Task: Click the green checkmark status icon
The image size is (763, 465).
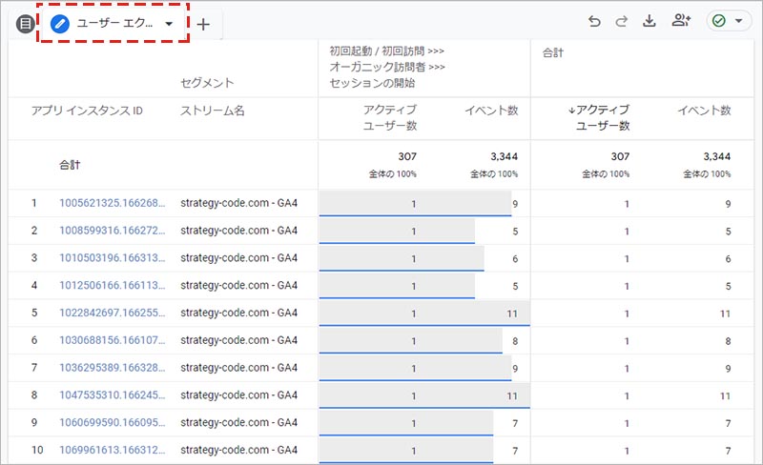Action: [720, 21]
